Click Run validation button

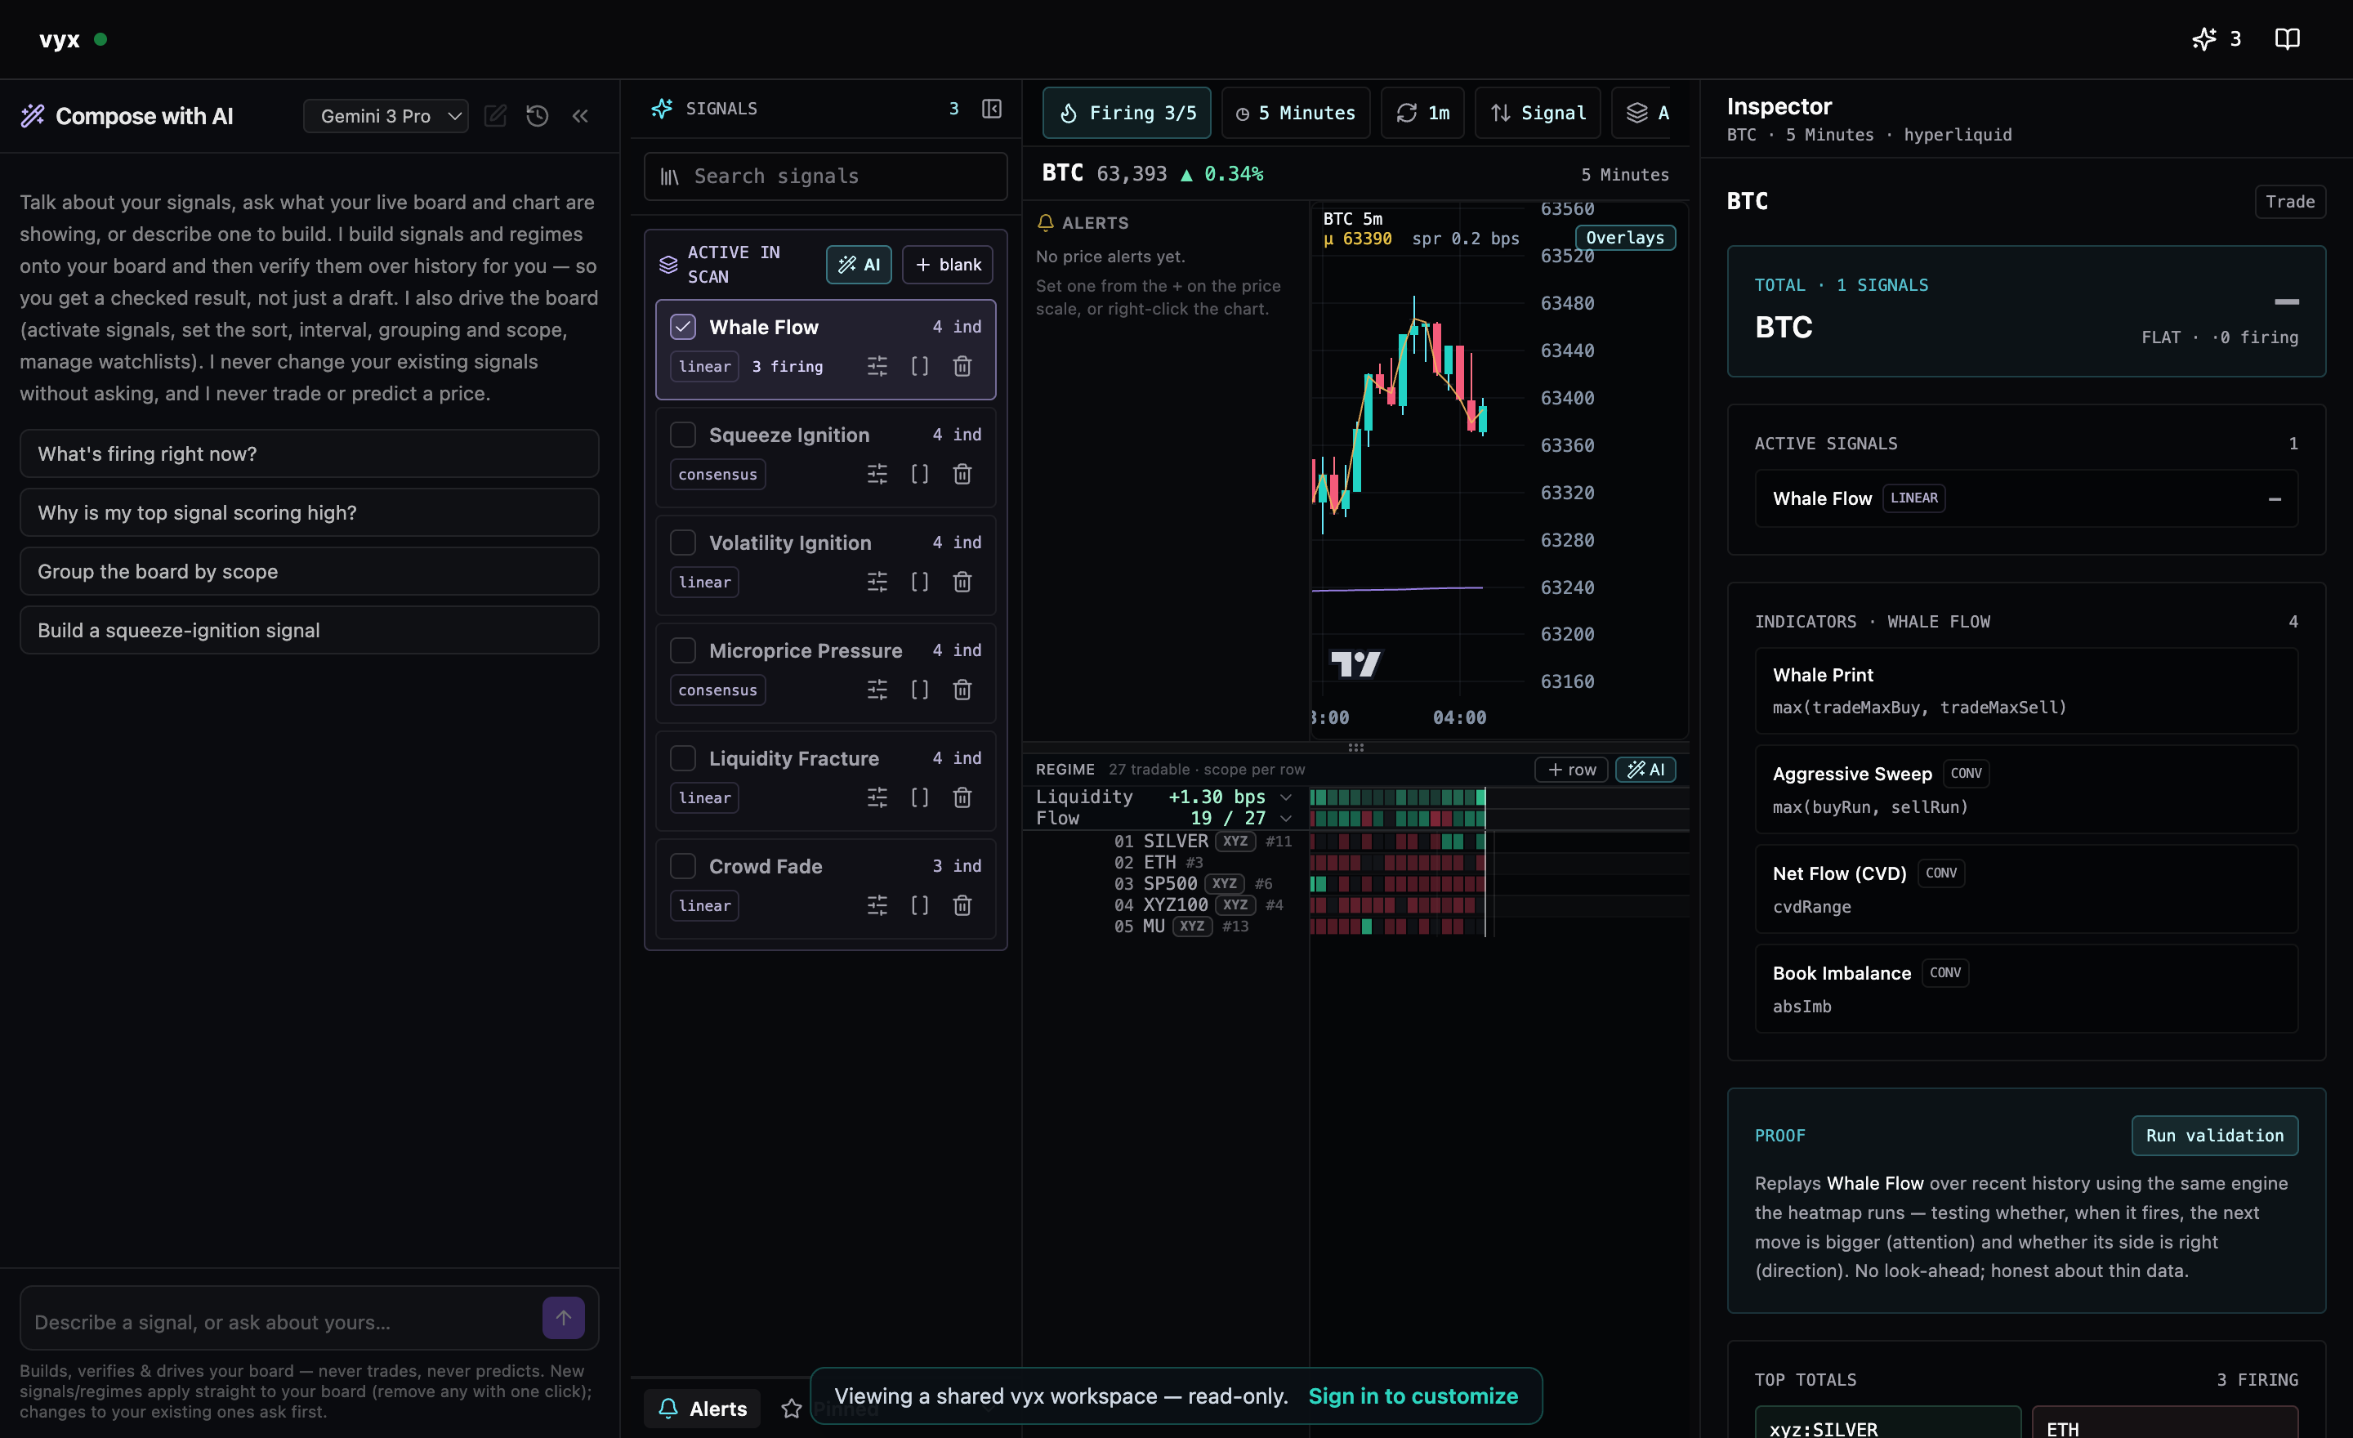(2215, 1136)
